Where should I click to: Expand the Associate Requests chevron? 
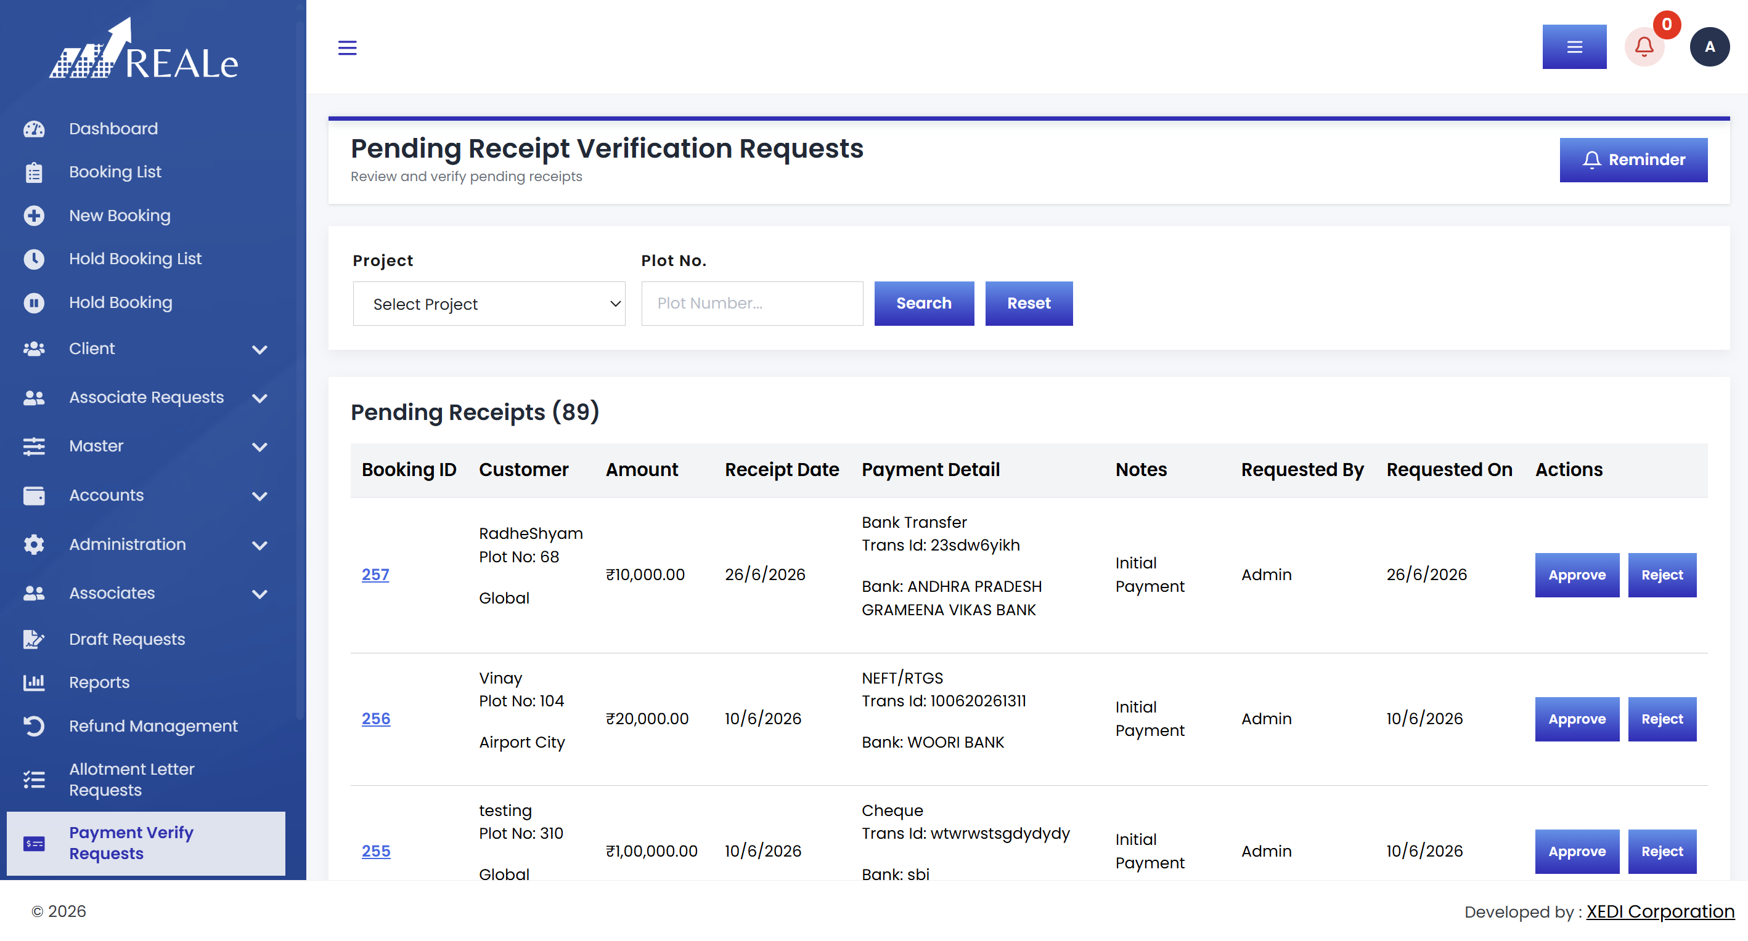coord(259,398)
